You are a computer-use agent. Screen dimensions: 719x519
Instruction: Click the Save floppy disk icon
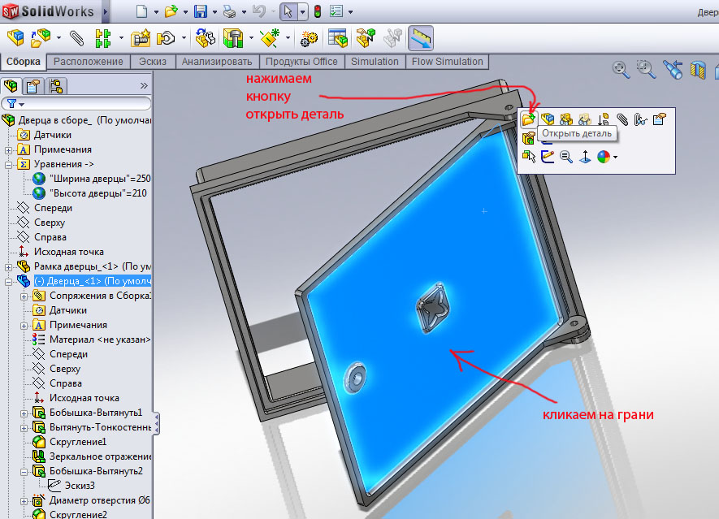pyautogui.click(x=201, y=11)
